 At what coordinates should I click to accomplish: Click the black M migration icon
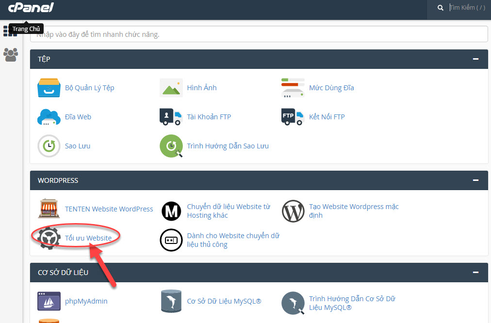pos(171,211)
